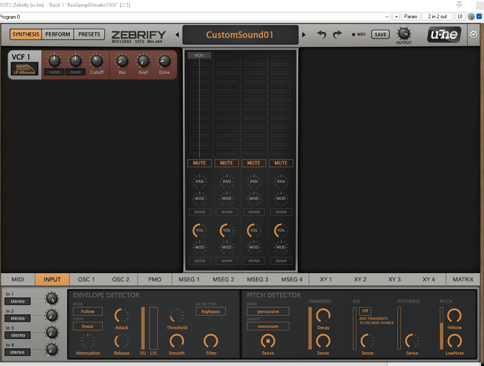Click the Param button
Screen dimensions: 484x366
click(x=411, y=17)
